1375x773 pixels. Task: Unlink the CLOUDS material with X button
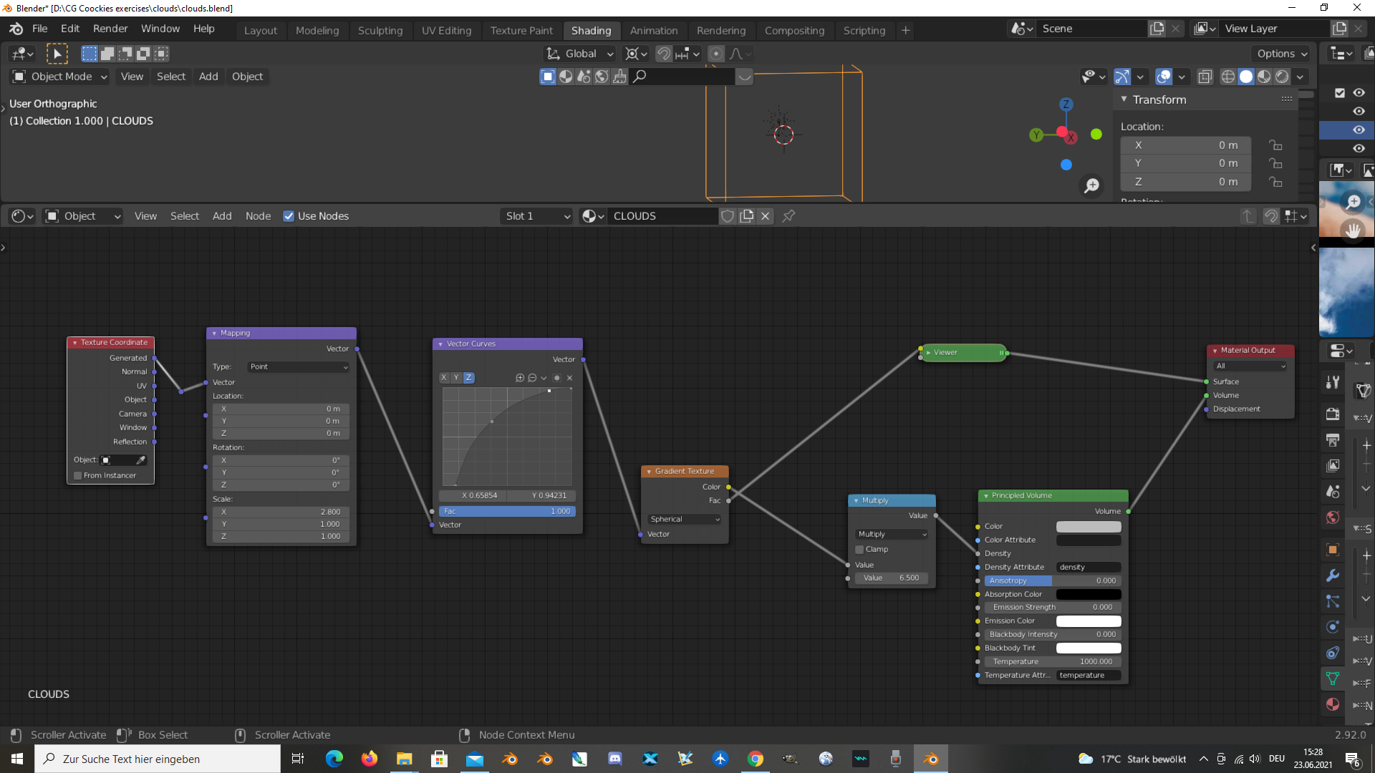click(766, 216)
